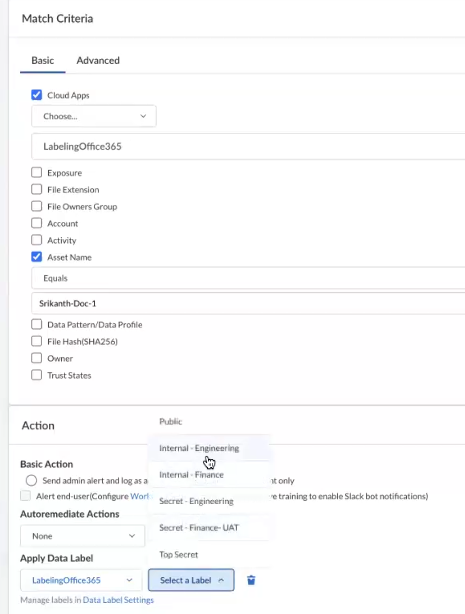Image resolution: width=465 pixels, height=614 pixels.
Task: Switch to the Advanced tab
Action: click(98, 60)
